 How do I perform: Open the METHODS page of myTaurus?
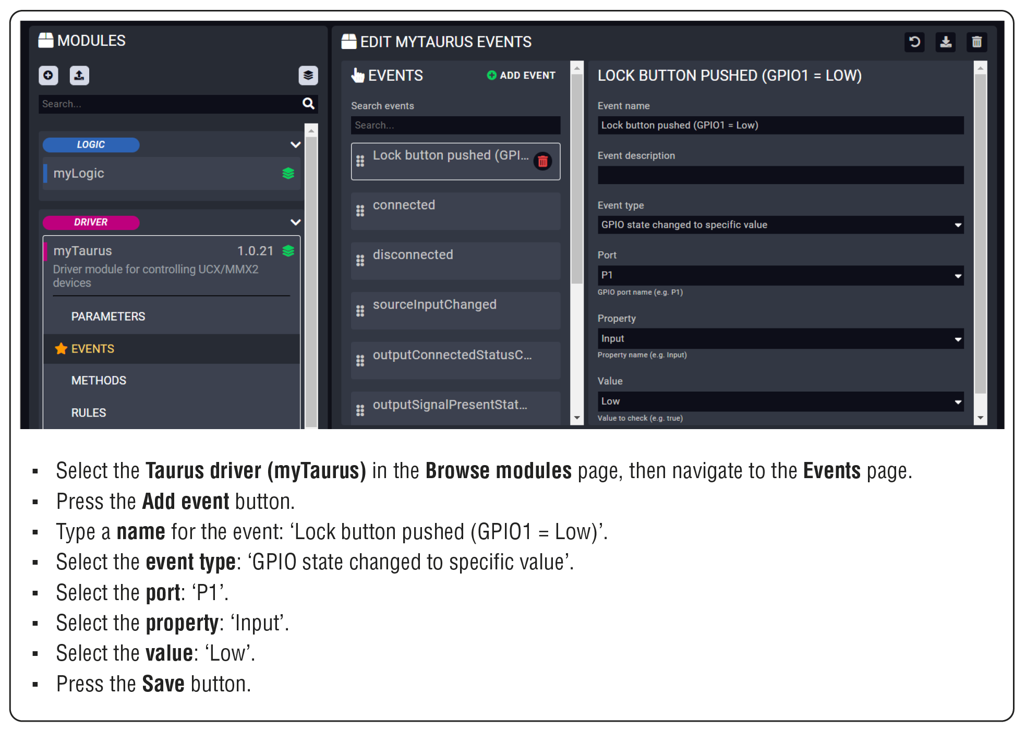click(99, 381)
